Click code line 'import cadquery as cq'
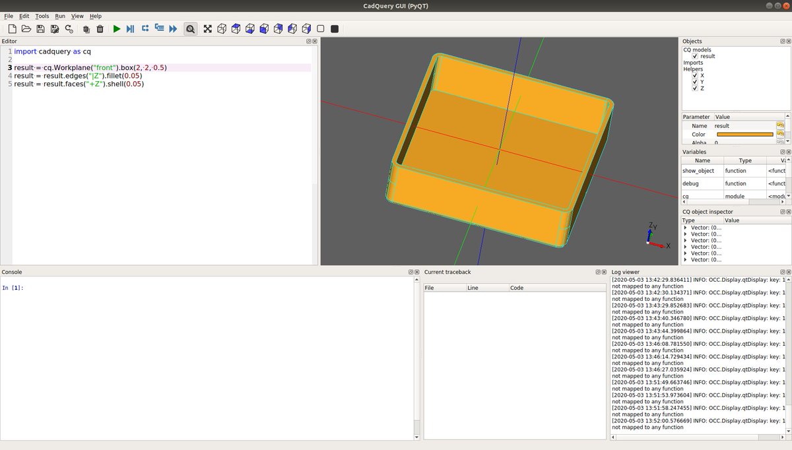This screenshot has width=792, height=450. coord(52,51)
